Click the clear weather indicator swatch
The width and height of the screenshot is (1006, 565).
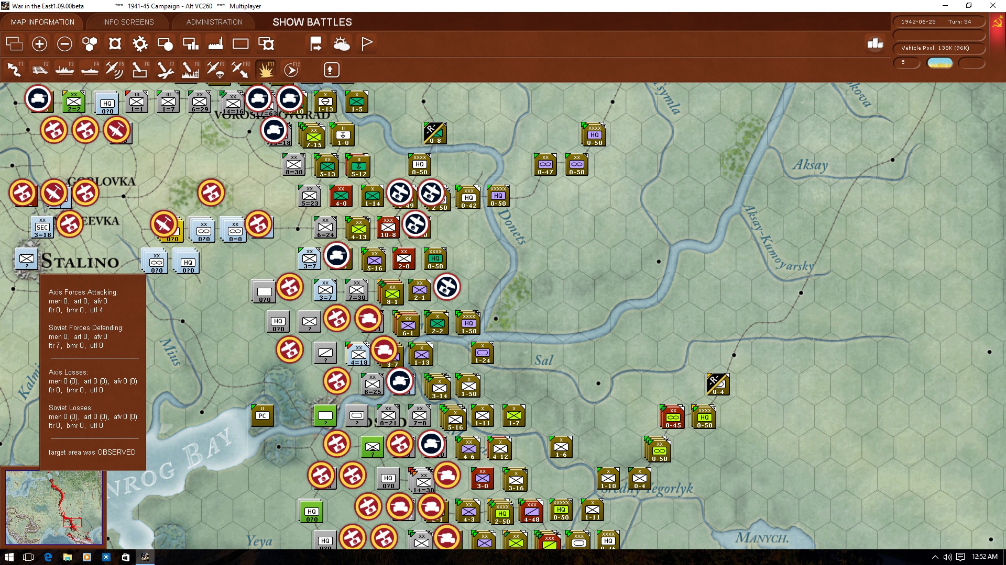[940, 63]
